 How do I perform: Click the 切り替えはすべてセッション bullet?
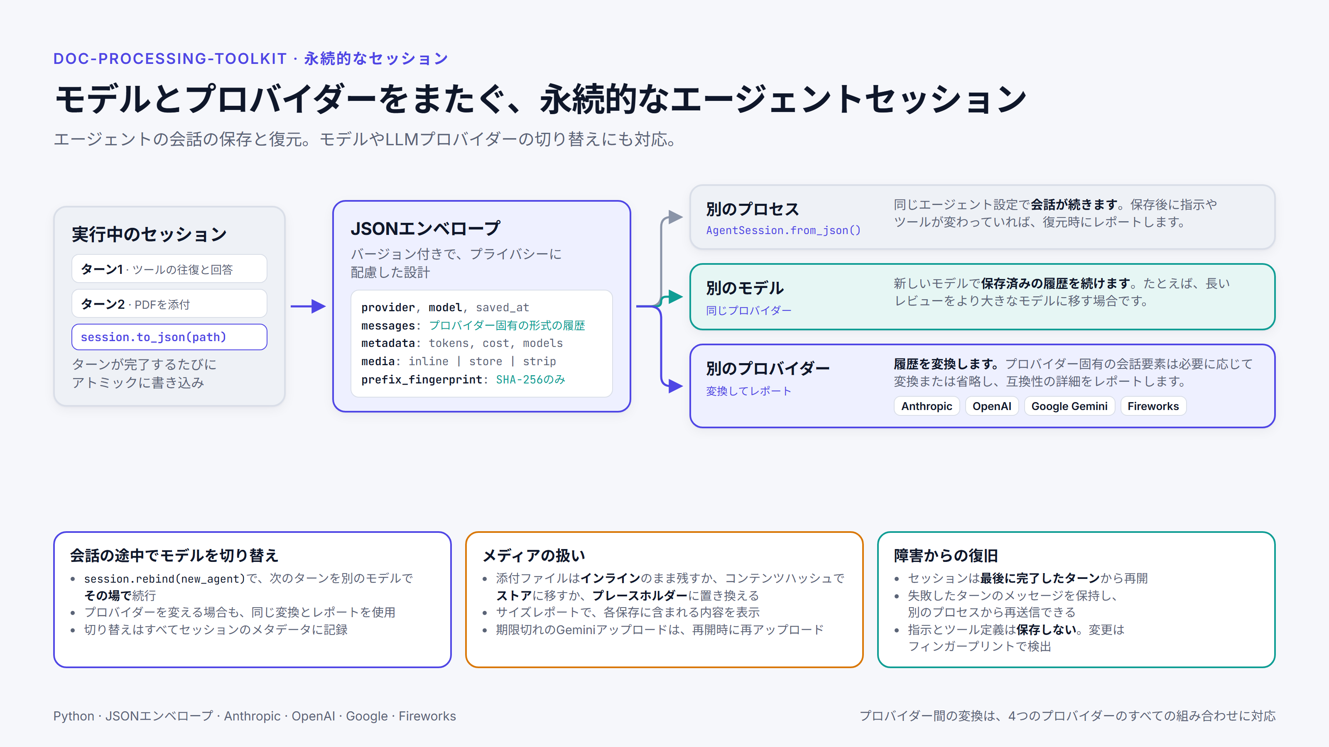(216, 630)
